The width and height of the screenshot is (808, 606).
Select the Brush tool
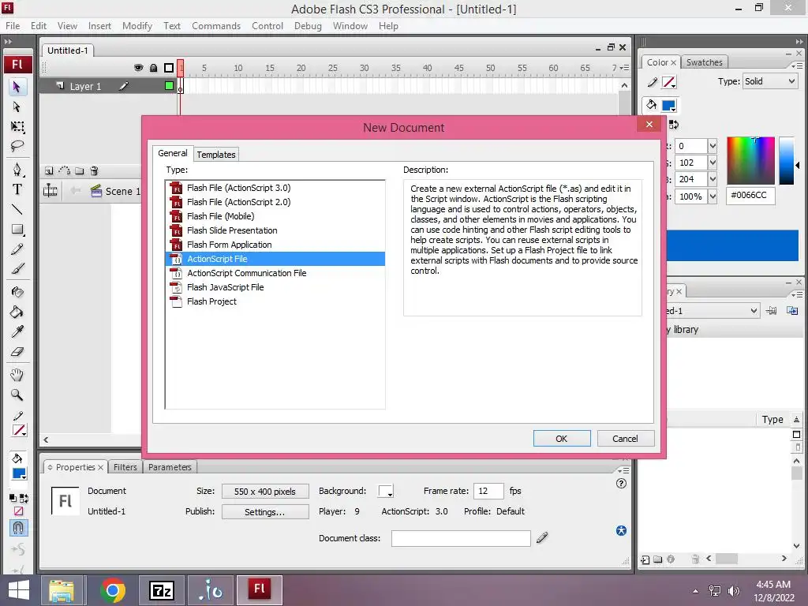[x=17, y=269]
